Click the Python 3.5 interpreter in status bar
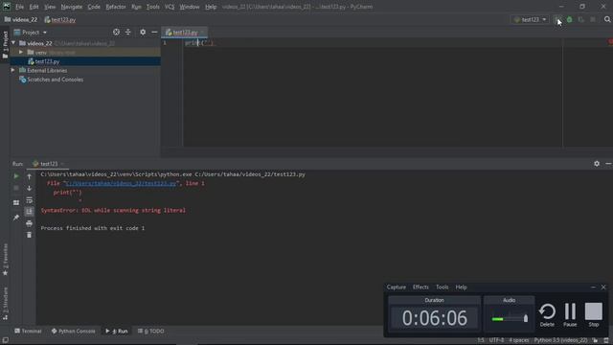 point(560,340)
